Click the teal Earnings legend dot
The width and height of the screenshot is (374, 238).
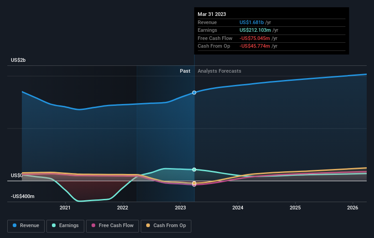tap(54, 225)
